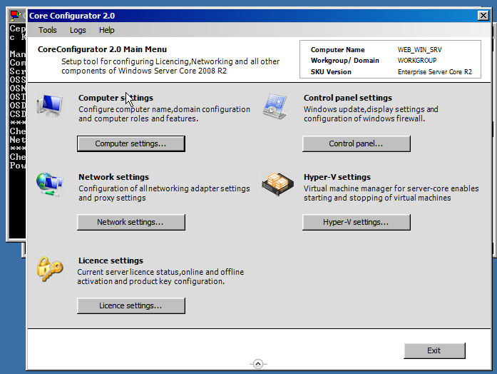
Task: Open the Tools menu
Action: coord(48,30)
